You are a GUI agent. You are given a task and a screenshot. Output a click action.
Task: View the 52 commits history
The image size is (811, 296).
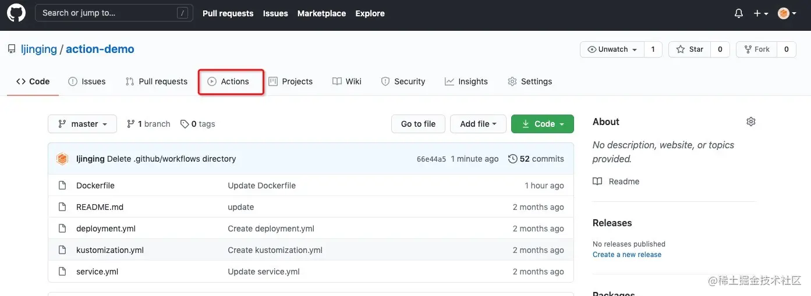(x=536, y=159)
